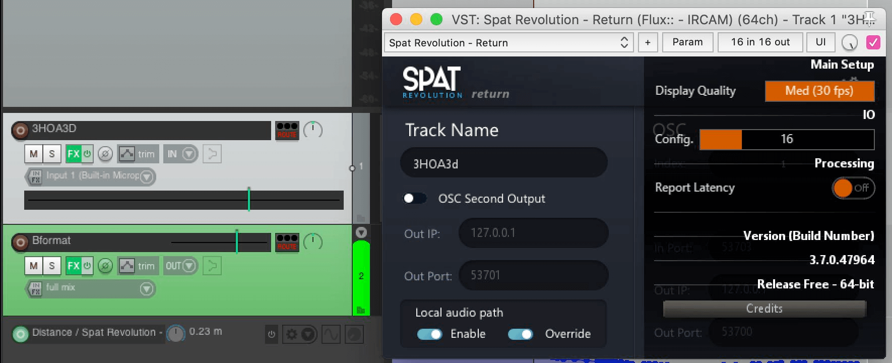Arm the 3HOA3D track for recording
The height and width of the screenshot is (363, 892).
coord(20,131)
